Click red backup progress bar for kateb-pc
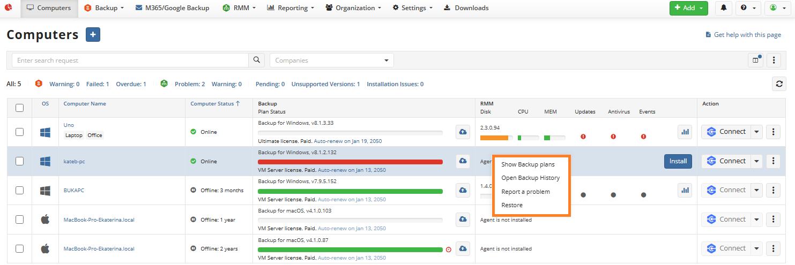Screen dimensions: 795x265 [x=350, y=162]
